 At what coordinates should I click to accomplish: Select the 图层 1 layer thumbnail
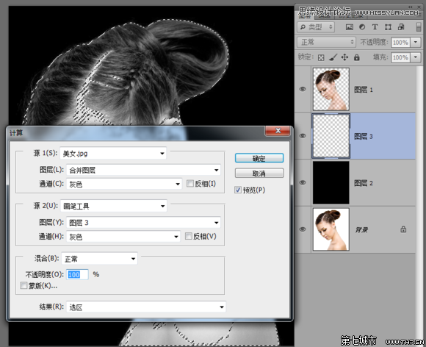click(x=331, y=89)
